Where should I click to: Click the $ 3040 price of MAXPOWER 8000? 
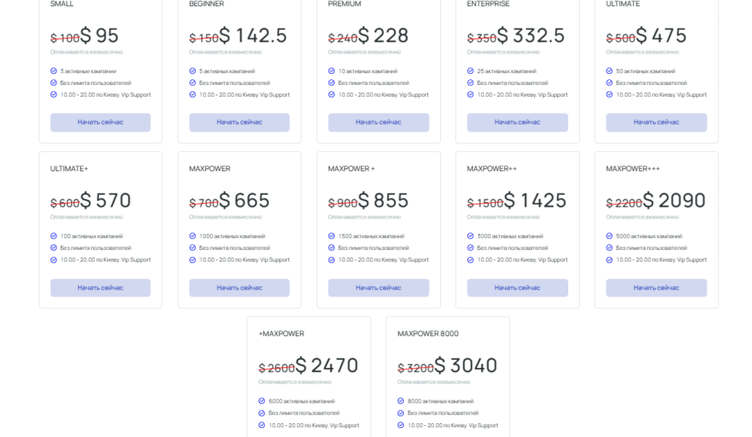pos(466,365)
